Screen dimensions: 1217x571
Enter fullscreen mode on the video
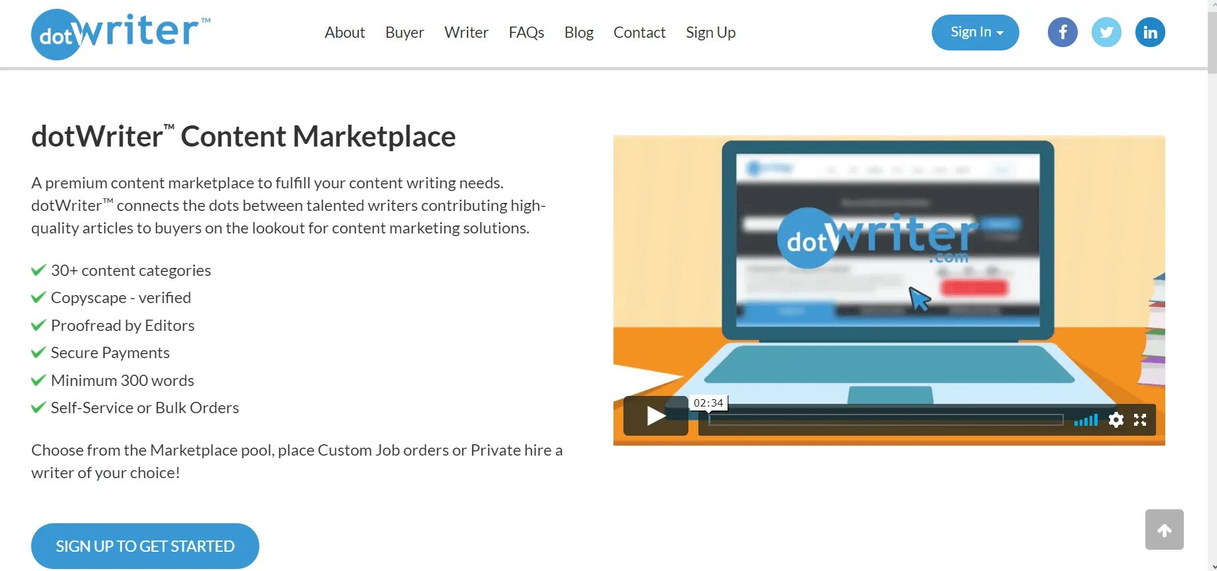(1140, 420)
